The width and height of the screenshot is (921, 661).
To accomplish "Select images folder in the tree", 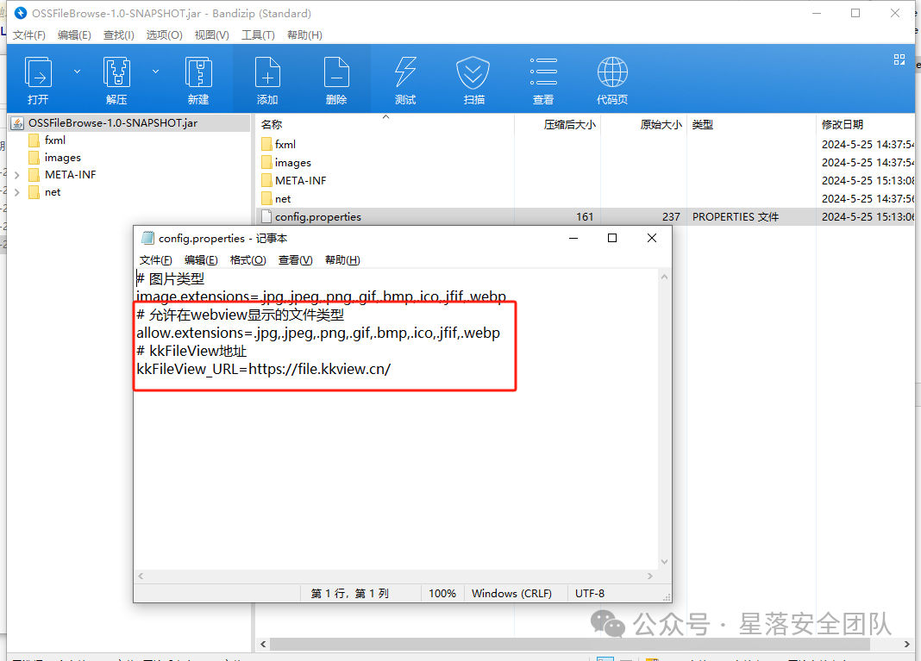I will click(x=62, y=158).
